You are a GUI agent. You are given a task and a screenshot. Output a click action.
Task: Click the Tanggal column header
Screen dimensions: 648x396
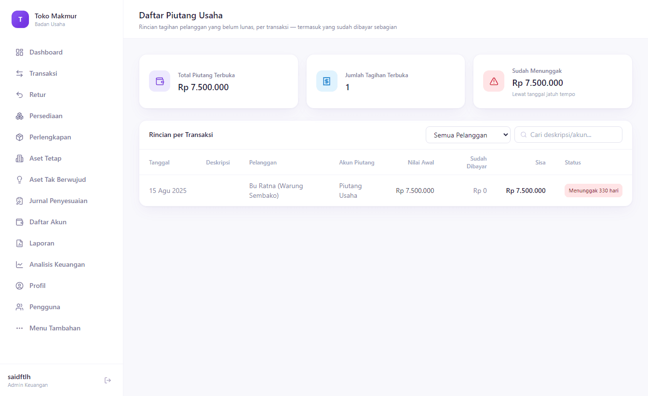tap(159, 163)
